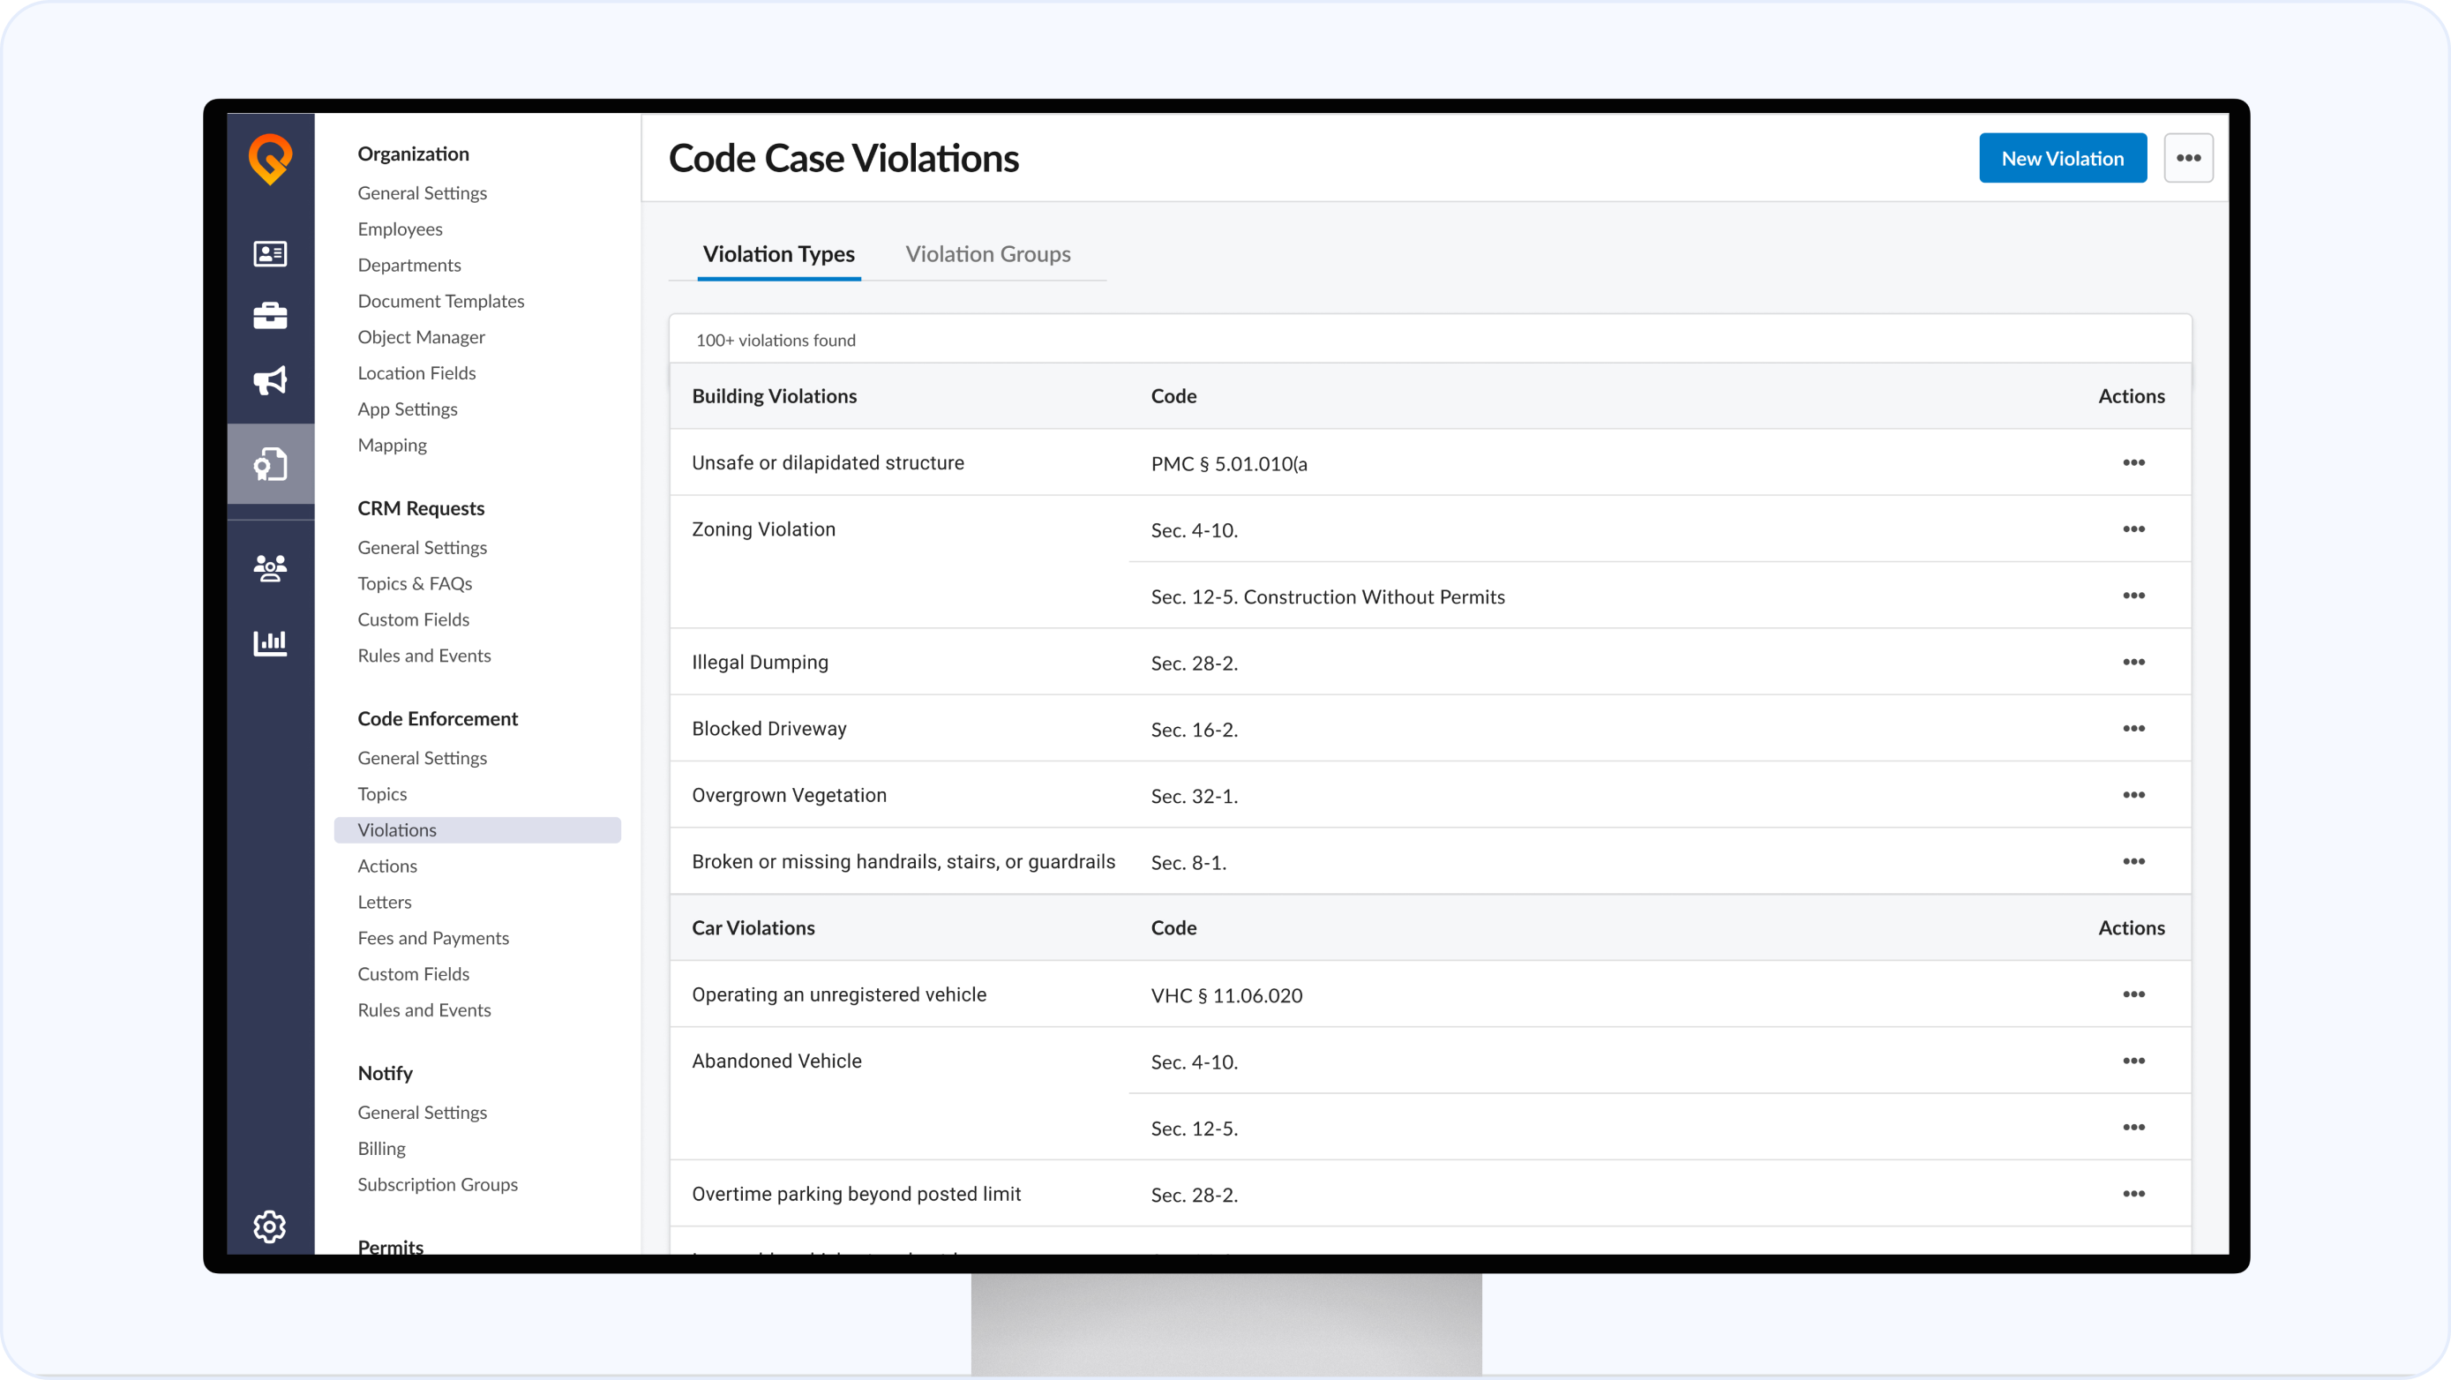Click the orange logo icon in sidebar

270,158
